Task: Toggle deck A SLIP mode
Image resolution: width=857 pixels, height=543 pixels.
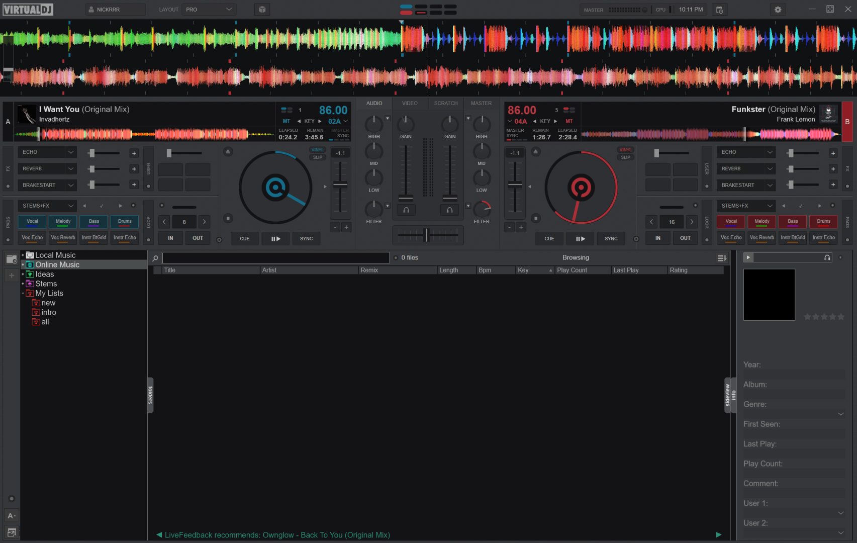Action: tap(318, 157)
